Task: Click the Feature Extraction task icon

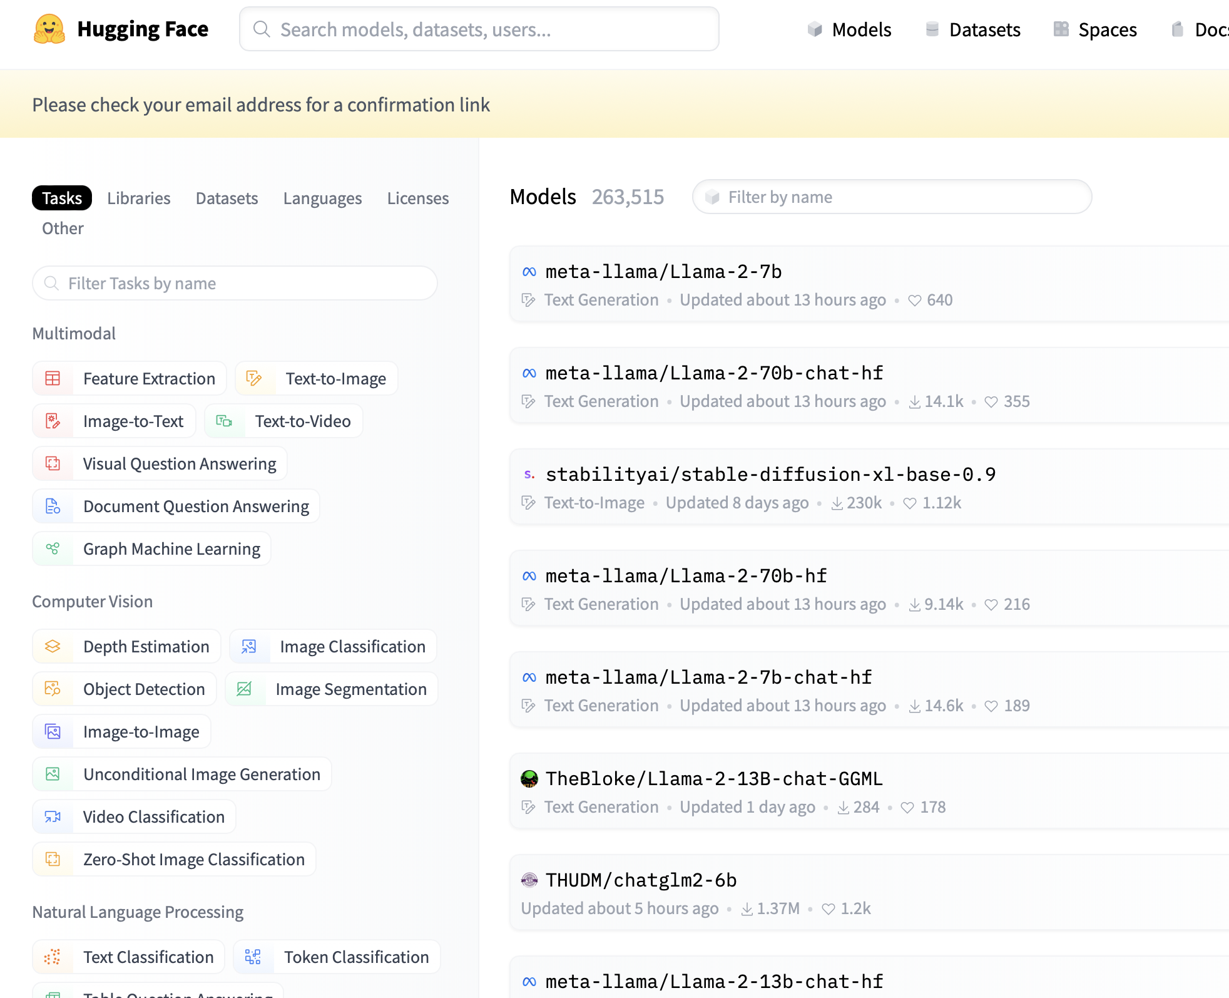Action: pyautogui.click(x=53, y=379)
